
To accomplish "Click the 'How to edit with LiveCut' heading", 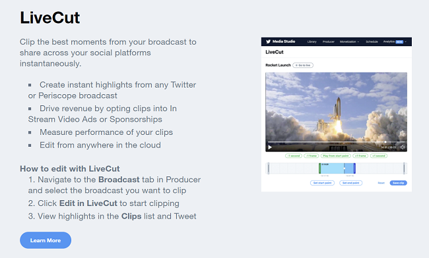I will coord(70,168).
